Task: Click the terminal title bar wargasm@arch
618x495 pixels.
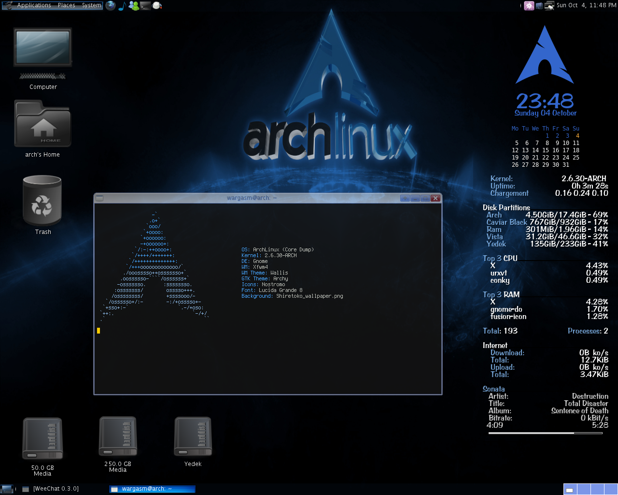Action: (x=252, y=198)
